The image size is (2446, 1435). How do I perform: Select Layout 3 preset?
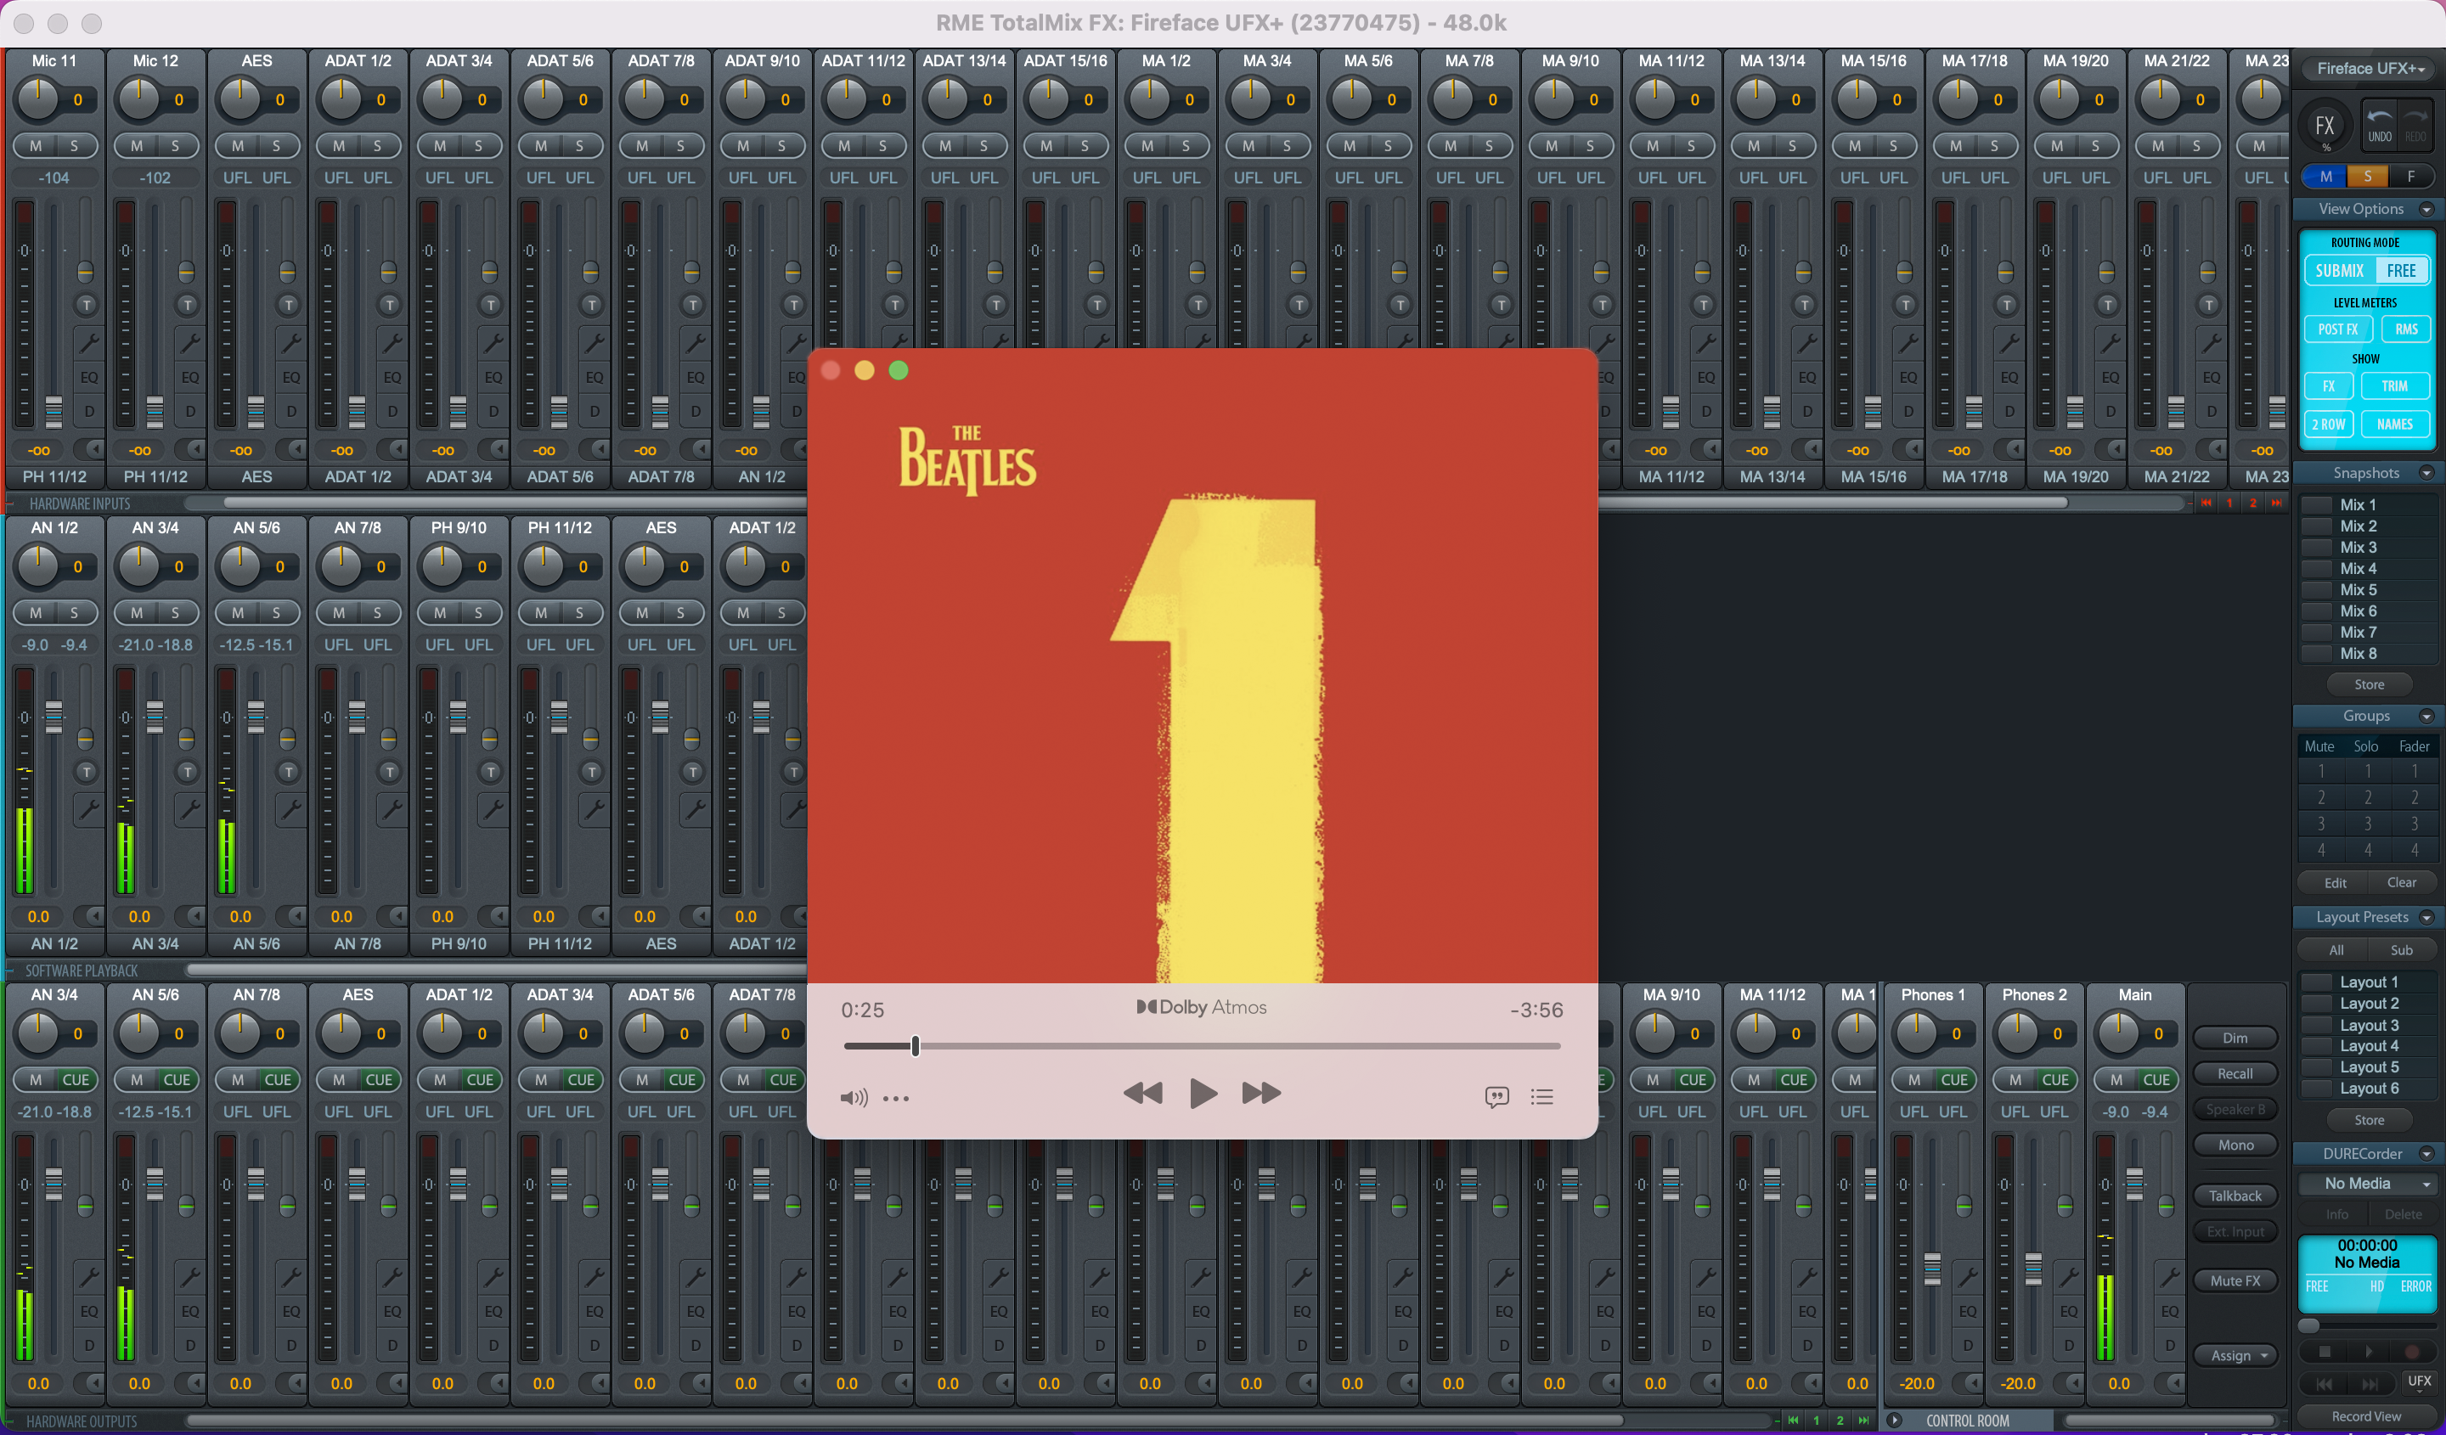point(2369,1026)
